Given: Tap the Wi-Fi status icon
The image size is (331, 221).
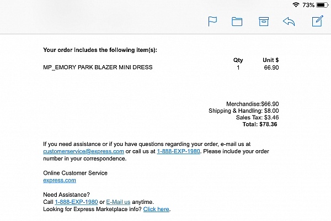Looking at the screenshot, I should (296, 4).
